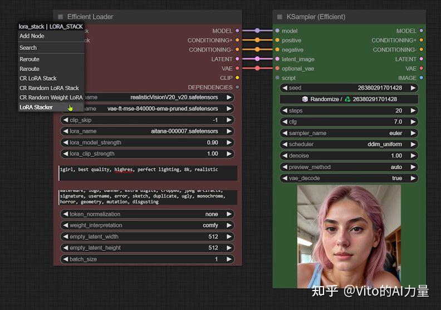Click Efficient Loader MODEL output socket

tap(237, 31)
